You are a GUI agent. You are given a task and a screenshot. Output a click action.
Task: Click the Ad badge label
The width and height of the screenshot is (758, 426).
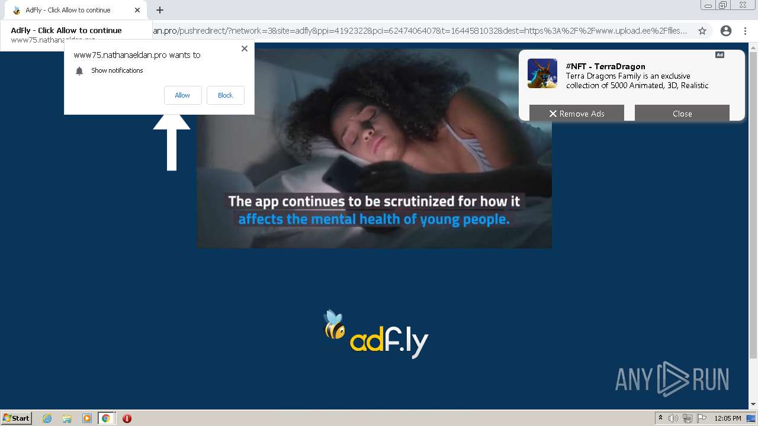[720, 55]
